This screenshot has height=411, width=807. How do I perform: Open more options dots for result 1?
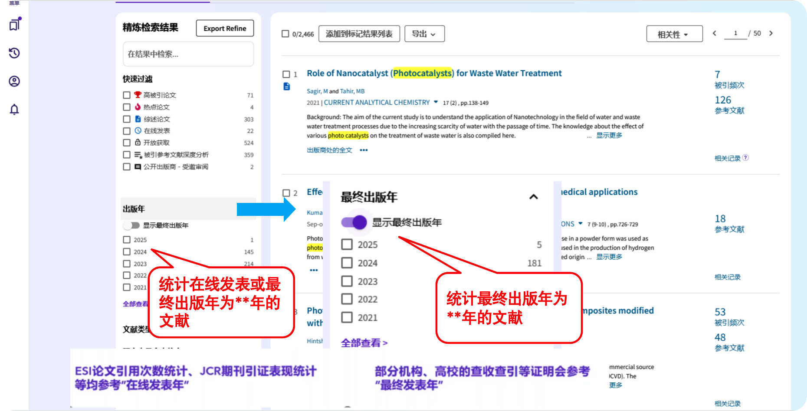point(364,150)
